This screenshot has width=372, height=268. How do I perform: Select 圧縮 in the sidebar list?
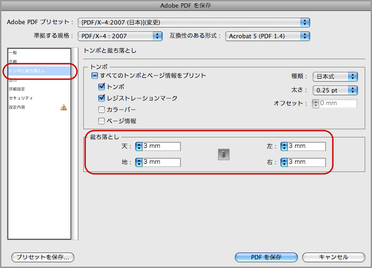tap(39, 62)
